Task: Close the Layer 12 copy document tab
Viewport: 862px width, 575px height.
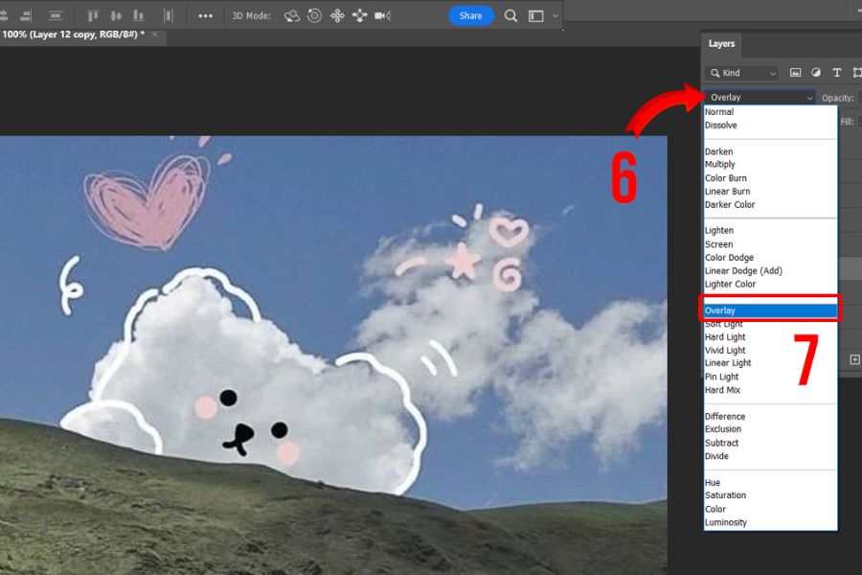Action: point(157,34)
